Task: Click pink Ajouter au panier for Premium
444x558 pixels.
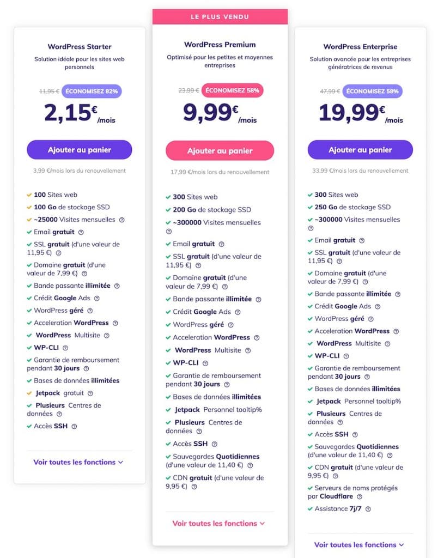Action: (220, 151)
